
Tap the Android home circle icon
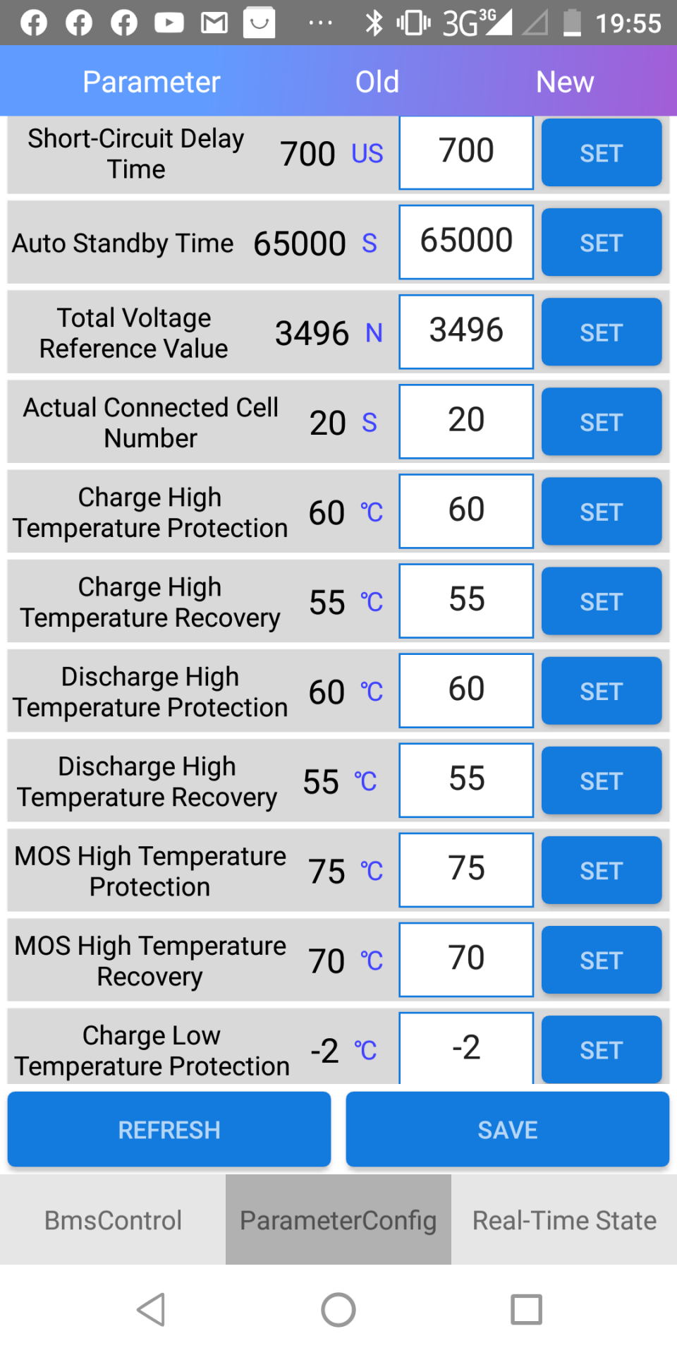pos(338,1310)
